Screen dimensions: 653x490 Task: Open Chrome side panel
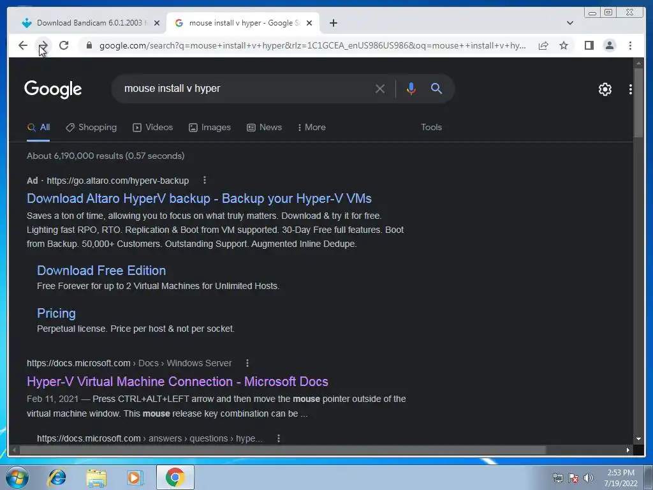click(x=589, y=45)
